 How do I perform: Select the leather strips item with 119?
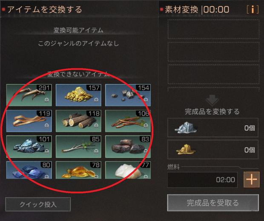pyautogui.click(x=29, y=121)
